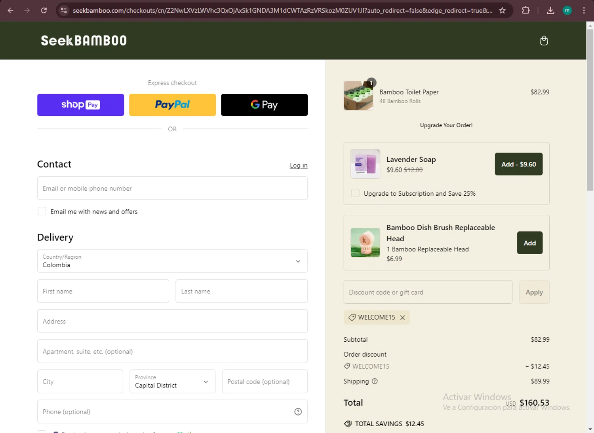Click the Bamboo Dish Brush product image
This screenshot has height=433, width=594.
click(x=365, y=242)
